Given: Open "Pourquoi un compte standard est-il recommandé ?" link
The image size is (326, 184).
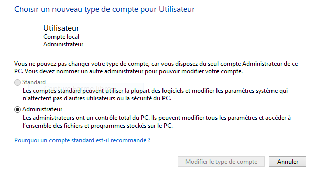Looking at the screenshot, I should click(x=82, y=140).
